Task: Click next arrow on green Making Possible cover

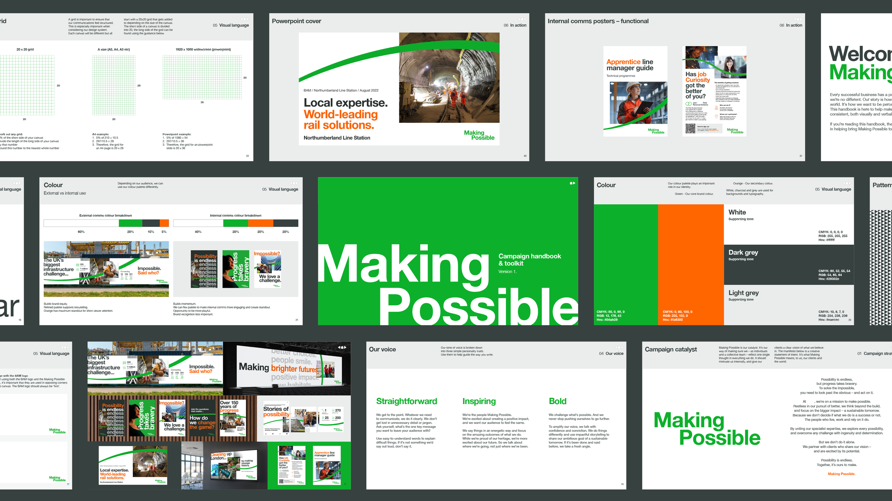Action: (574, 183)
